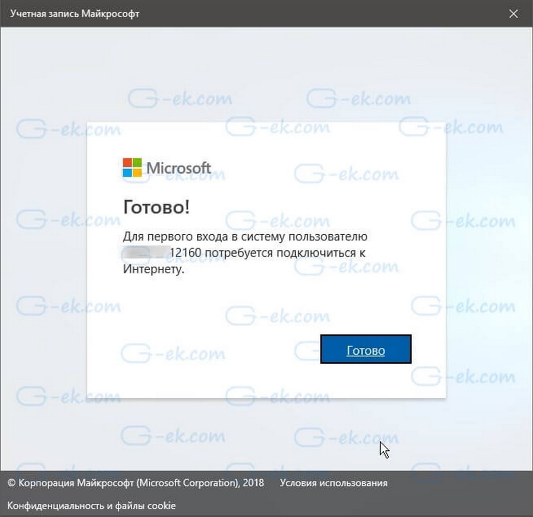Click the Готово! heading text
The height and width of the screenshot is (517, 533).
click(156, 207)
